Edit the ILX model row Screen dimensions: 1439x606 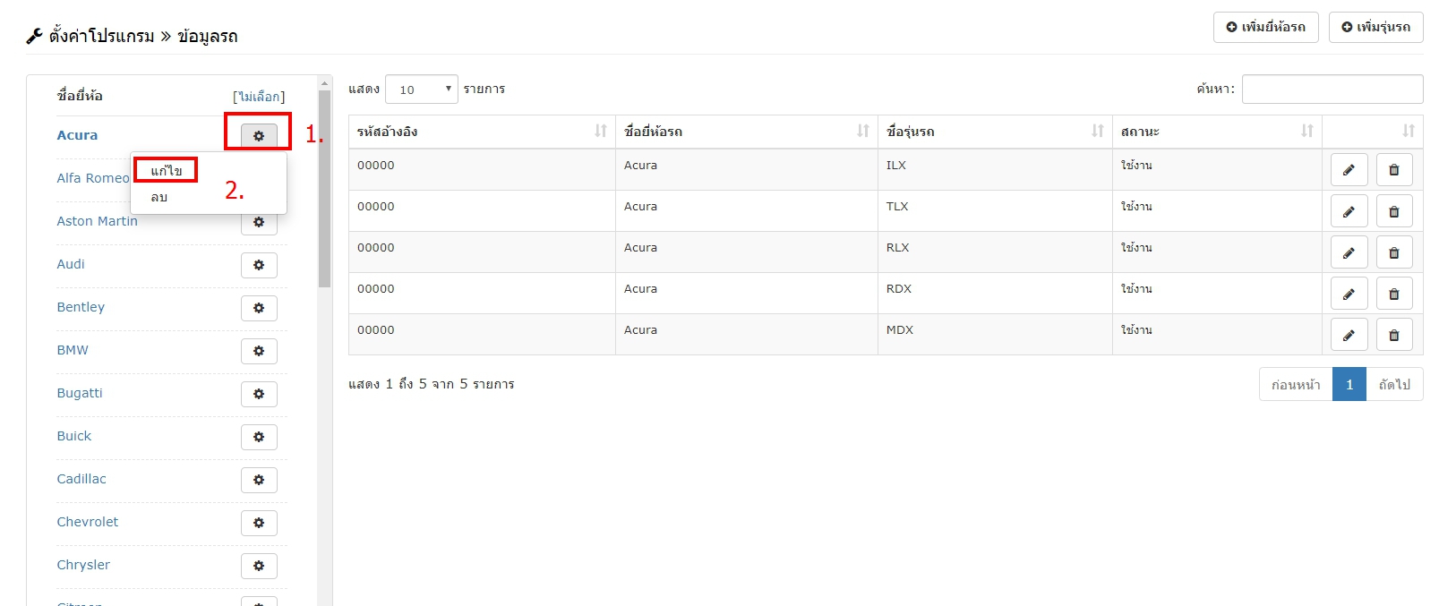(1349, 170)
